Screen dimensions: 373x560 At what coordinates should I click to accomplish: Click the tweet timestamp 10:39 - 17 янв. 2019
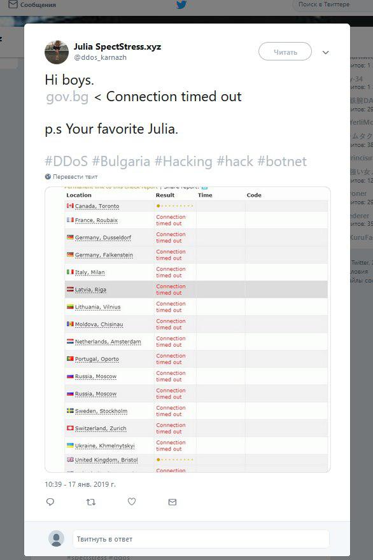80,485
